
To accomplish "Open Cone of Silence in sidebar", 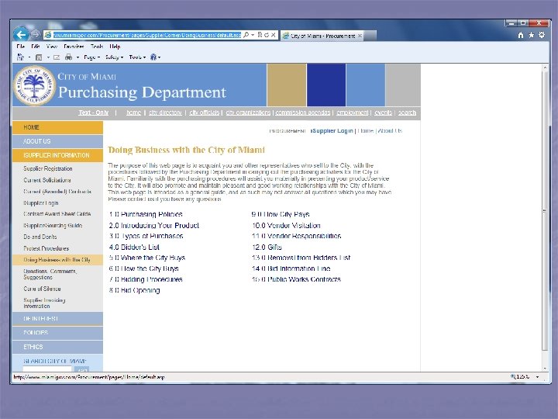I will click(x=42, y=289).
